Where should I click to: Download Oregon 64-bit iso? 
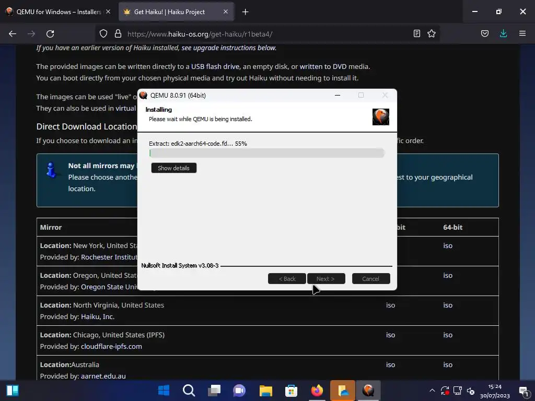pos(448,276)
